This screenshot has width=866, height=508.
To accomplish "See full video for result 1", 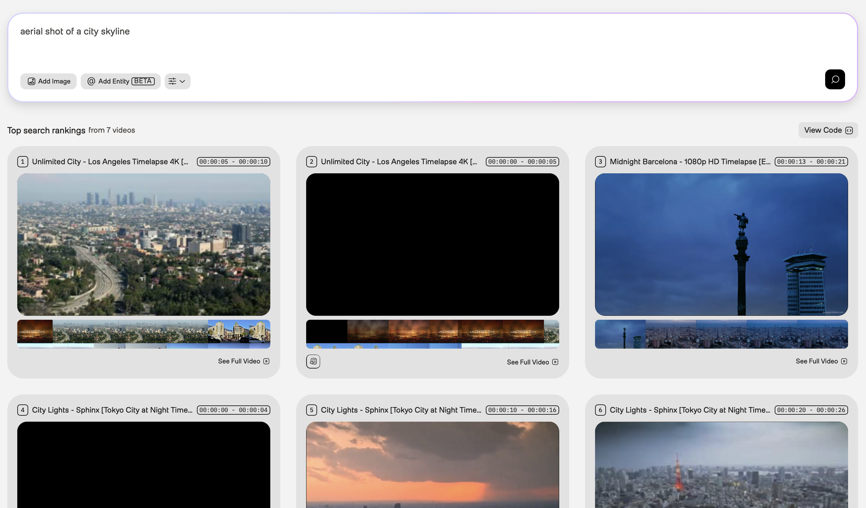I will click(243, 361).
